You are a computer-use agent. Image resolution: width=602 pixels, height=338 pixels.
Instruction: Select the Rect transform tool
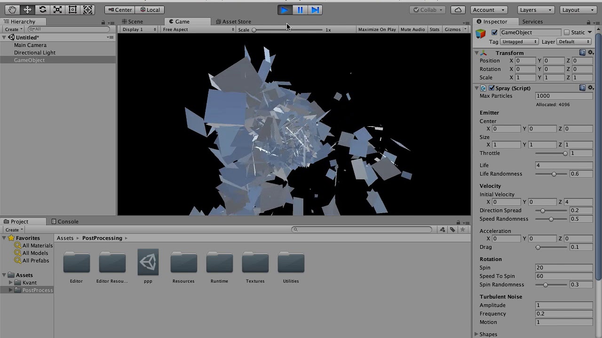pyautogui.click(x=72, y=9)
